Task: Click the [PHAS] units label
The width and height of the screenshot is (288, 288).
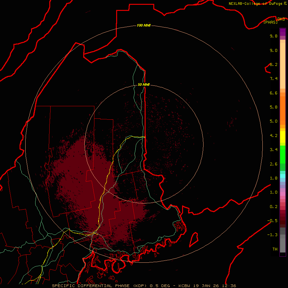Action: coord(270,22)
